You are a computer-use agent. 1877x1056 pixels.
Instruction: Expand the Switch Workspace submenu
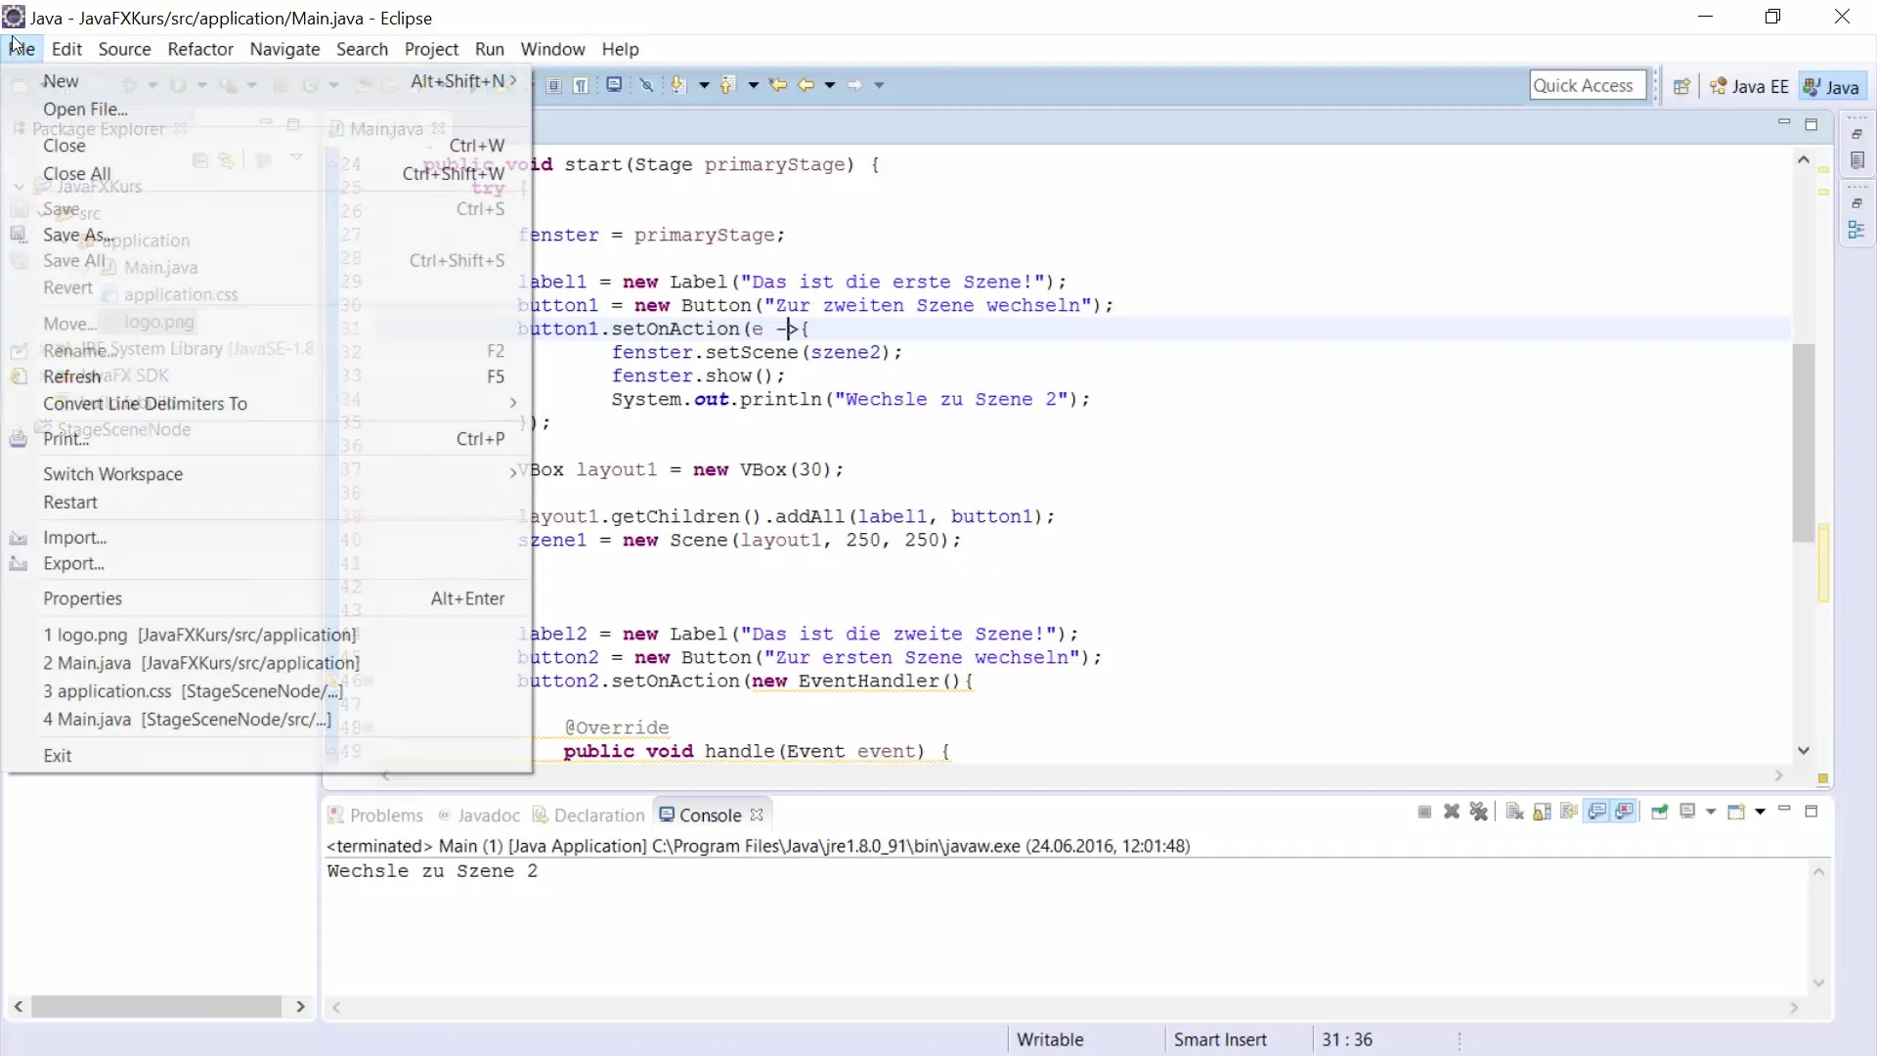513,473
